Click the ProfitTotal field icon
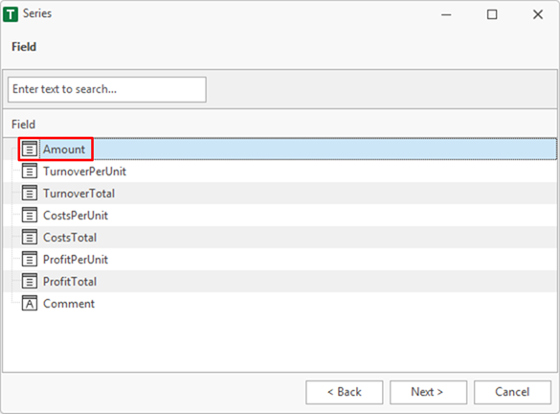This screenshot has height=414, width=560. (x=30, y=282)
